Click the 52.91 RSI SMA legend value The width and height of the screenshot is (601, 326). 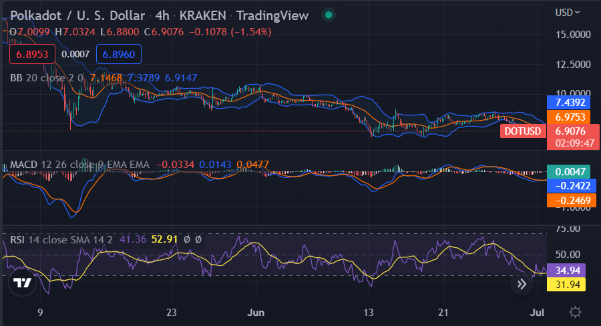pyautogui.click(x=164, y=240)
